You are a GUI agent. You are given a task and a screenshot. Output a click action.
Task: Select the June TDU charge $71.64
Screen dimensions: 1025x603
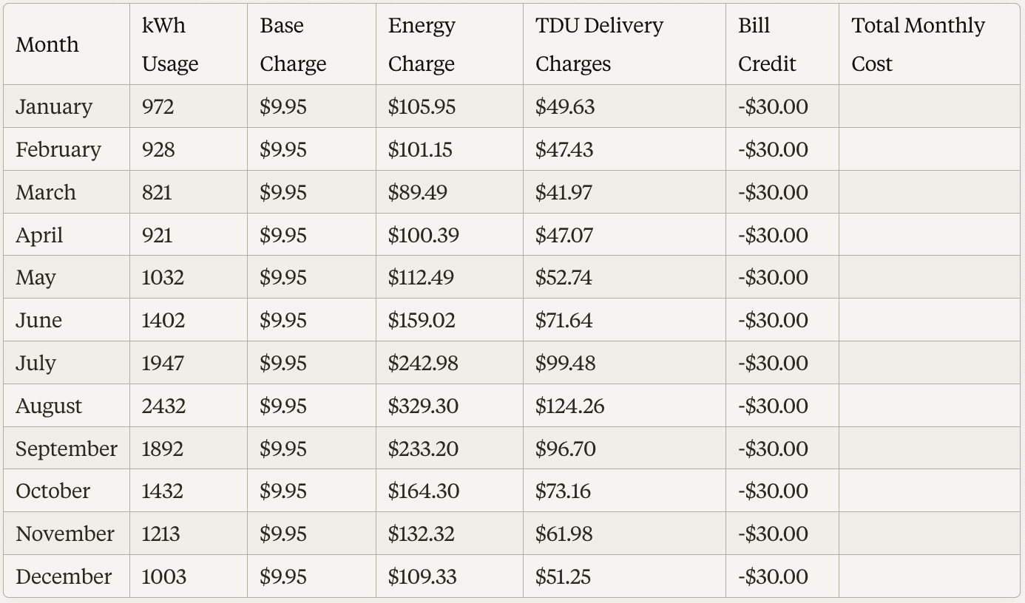[x=564, y=320]
